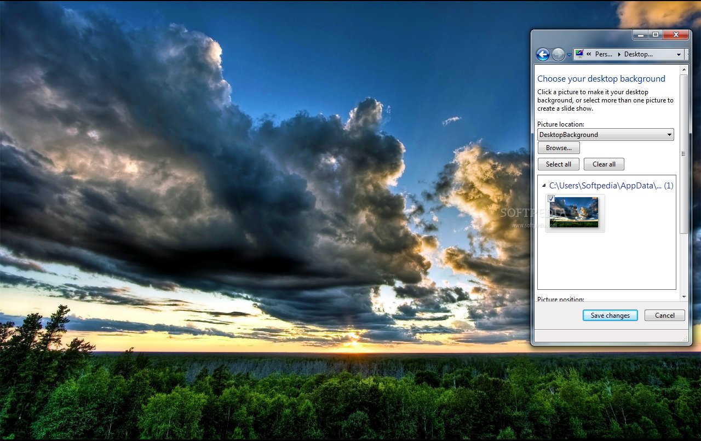This screenshot has height=441, width=701.
Task: Select the 'Desktop...' breadcrumb segment
Action: coord(639,54)
